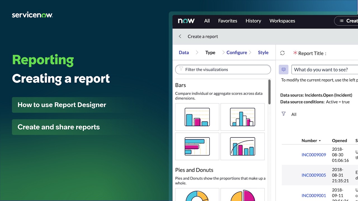Click the chat assistant icon
This screenshot has height=201, width=358.
click(284, 70)
